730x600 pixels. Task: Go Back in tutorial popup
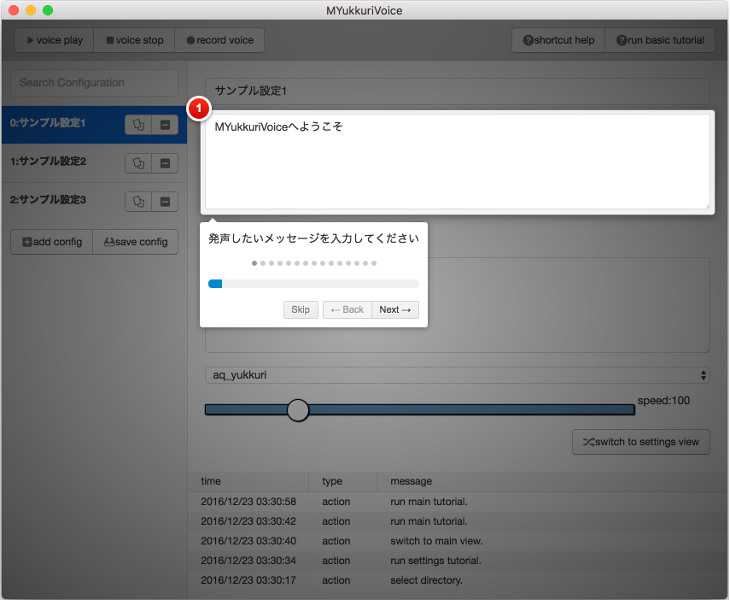pyautogui.click(x=347, y=309)
